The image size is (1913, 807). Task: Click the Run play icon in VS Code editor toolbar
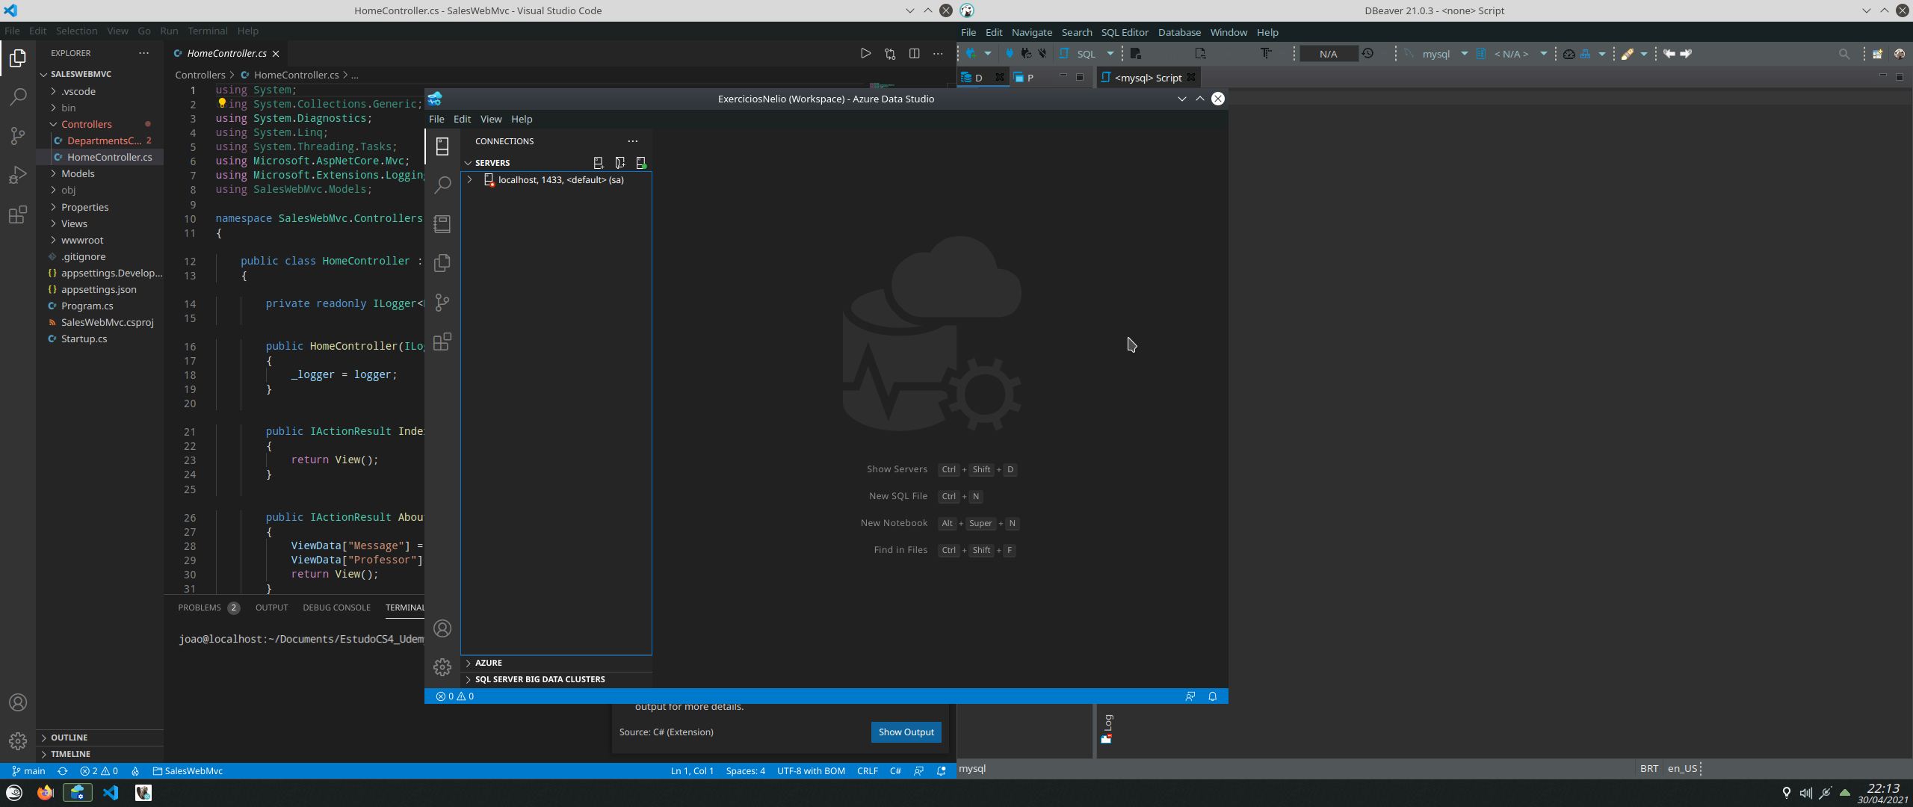[x=865, y=54]
